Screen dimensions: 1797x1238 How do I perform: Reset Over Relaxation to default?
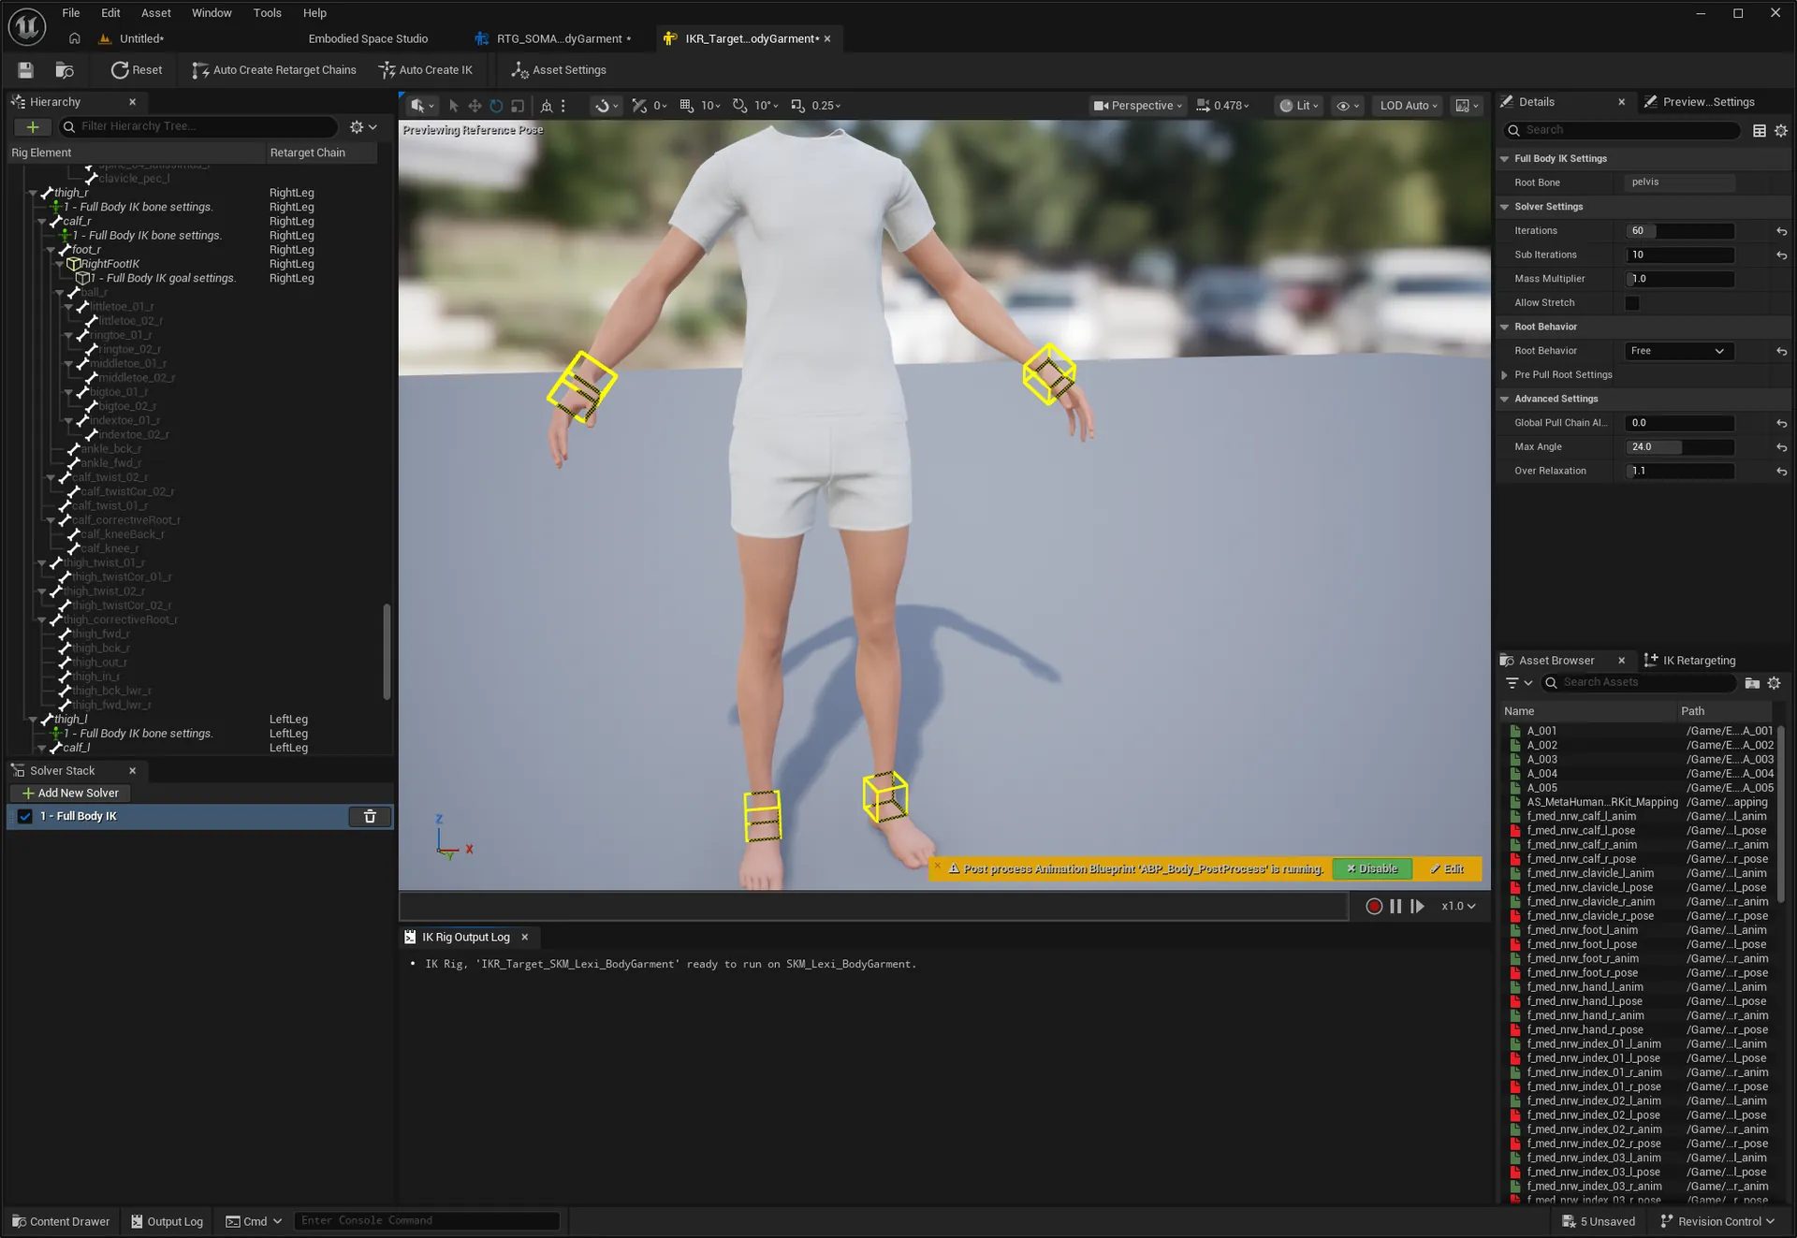(1782, 473)
